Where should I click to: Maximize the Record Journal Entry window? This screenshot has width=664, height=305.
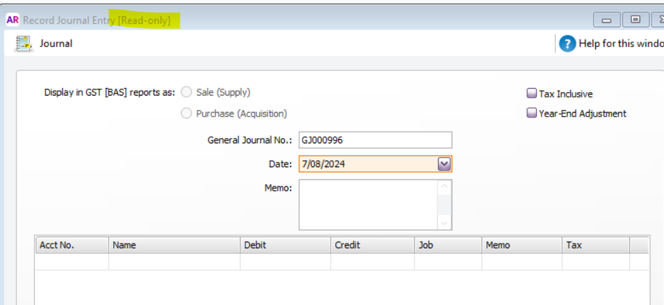pos(635,20)
